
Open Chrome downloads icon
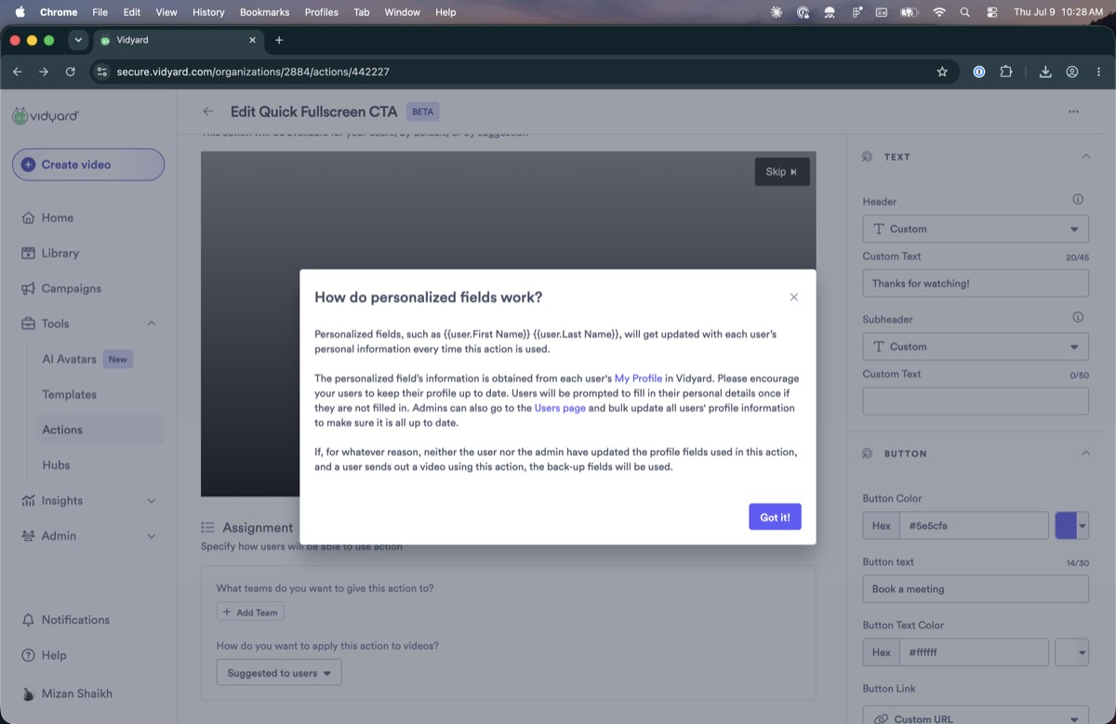pyautogui.click(x=1045, y=72)
